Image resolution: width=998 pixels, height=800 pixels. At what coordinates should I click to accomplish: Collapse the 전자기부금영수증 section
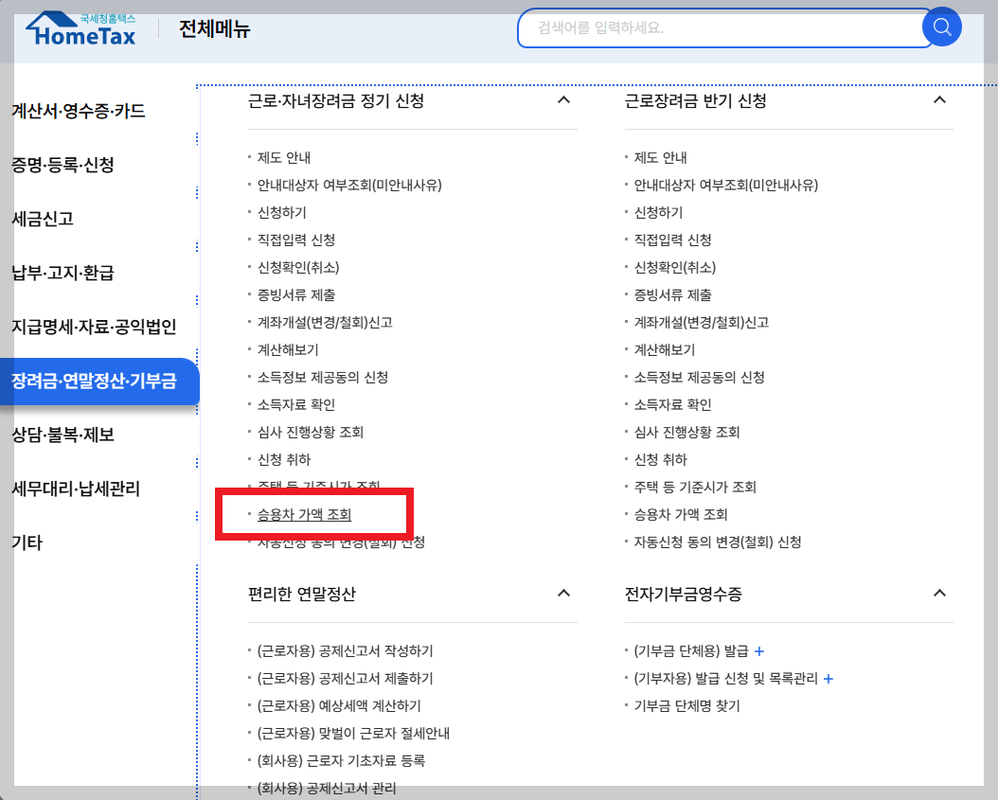click(939, 593)
